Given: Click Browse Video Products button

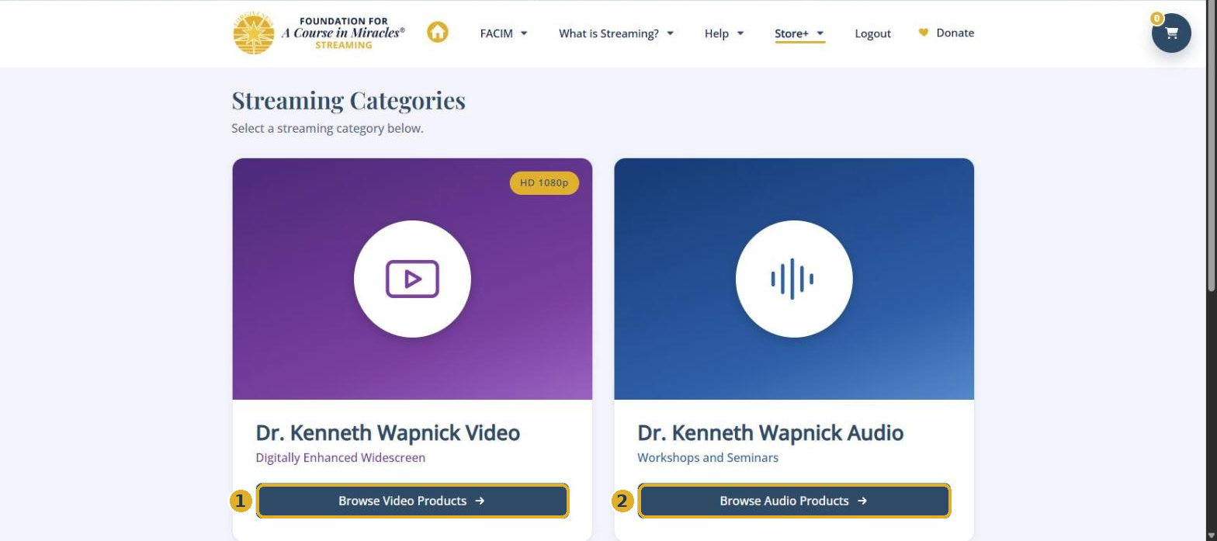Looking at the screenshot, I should coord(412,501).
